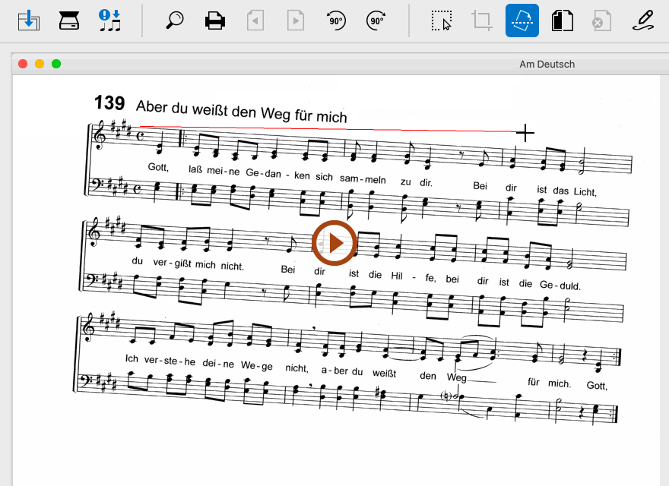This screenshot has height=486, width=669.
Task: Rotate page 90° clockwise
Action: click(x=376, y=21)
